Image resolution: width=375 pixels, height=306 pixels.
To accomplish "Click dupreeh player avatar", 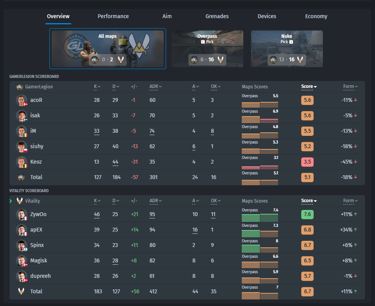I will (21, 276).
